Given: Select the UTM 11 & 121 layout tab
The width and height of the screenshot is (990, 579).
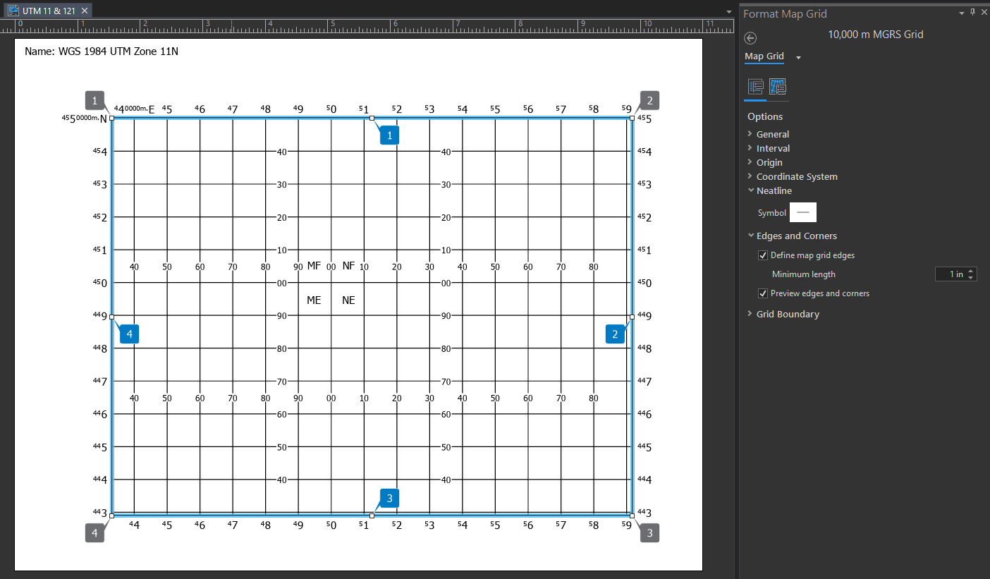Looking at the screenshot, I should point(48,11).
